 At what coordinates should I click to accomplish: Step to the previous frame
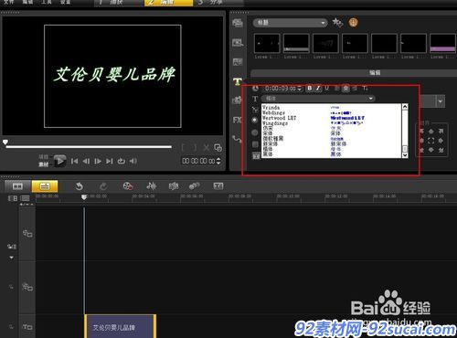[86, 161]
